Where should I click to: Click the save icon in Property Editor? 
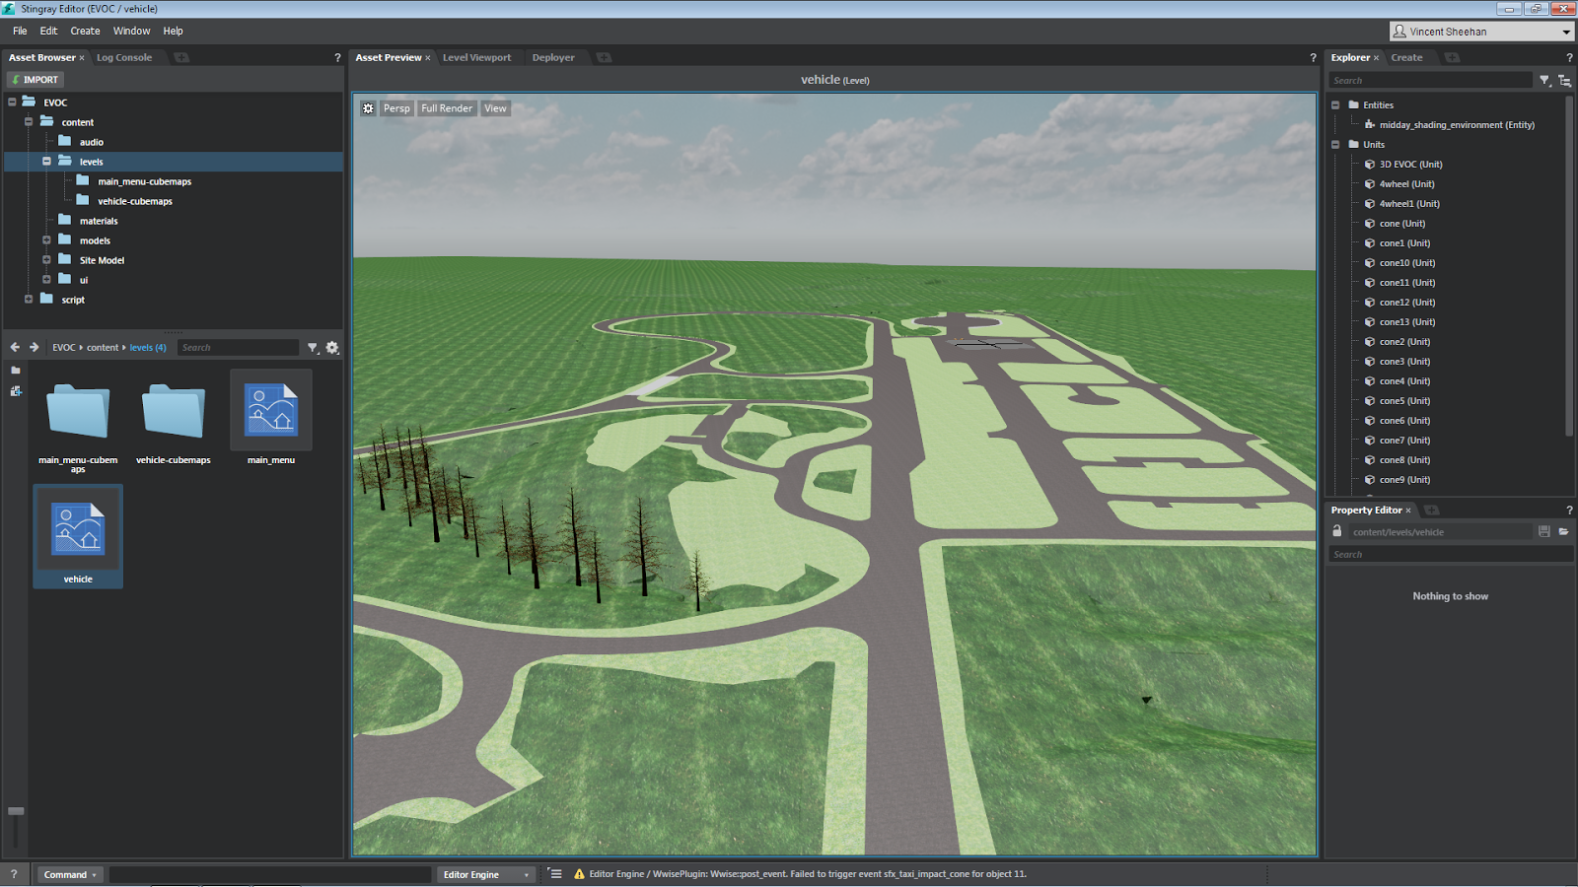[1542, 531]
